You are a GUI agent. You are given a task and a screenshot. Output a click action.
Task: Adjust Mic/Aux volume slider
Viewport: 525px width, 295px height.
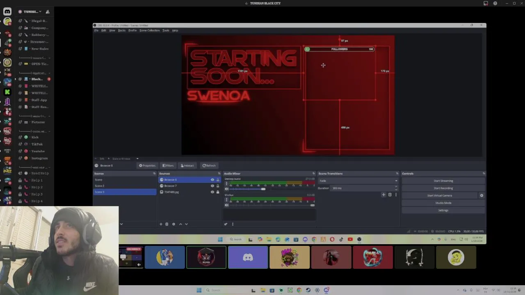tap(312, 205)
